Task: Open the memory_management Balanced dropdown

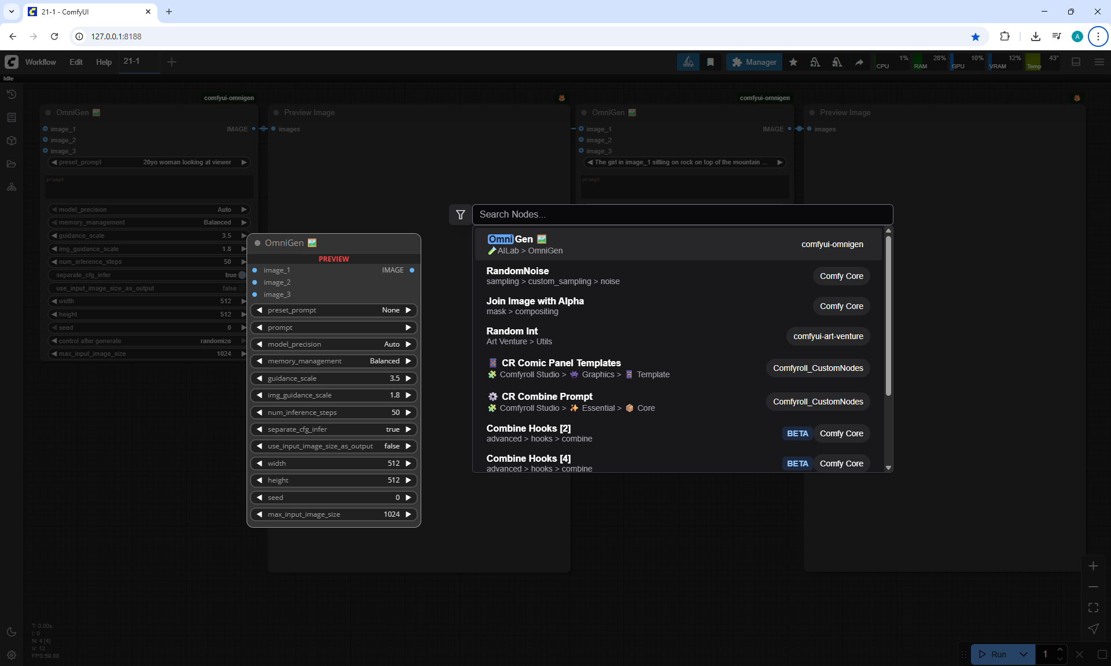Action: coord(333,361)
